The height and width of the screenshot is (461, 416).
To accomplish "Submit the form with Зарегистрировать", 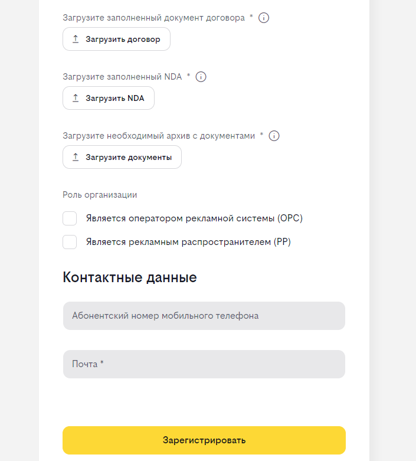I will pyautogui.click(x=204, y=440).
